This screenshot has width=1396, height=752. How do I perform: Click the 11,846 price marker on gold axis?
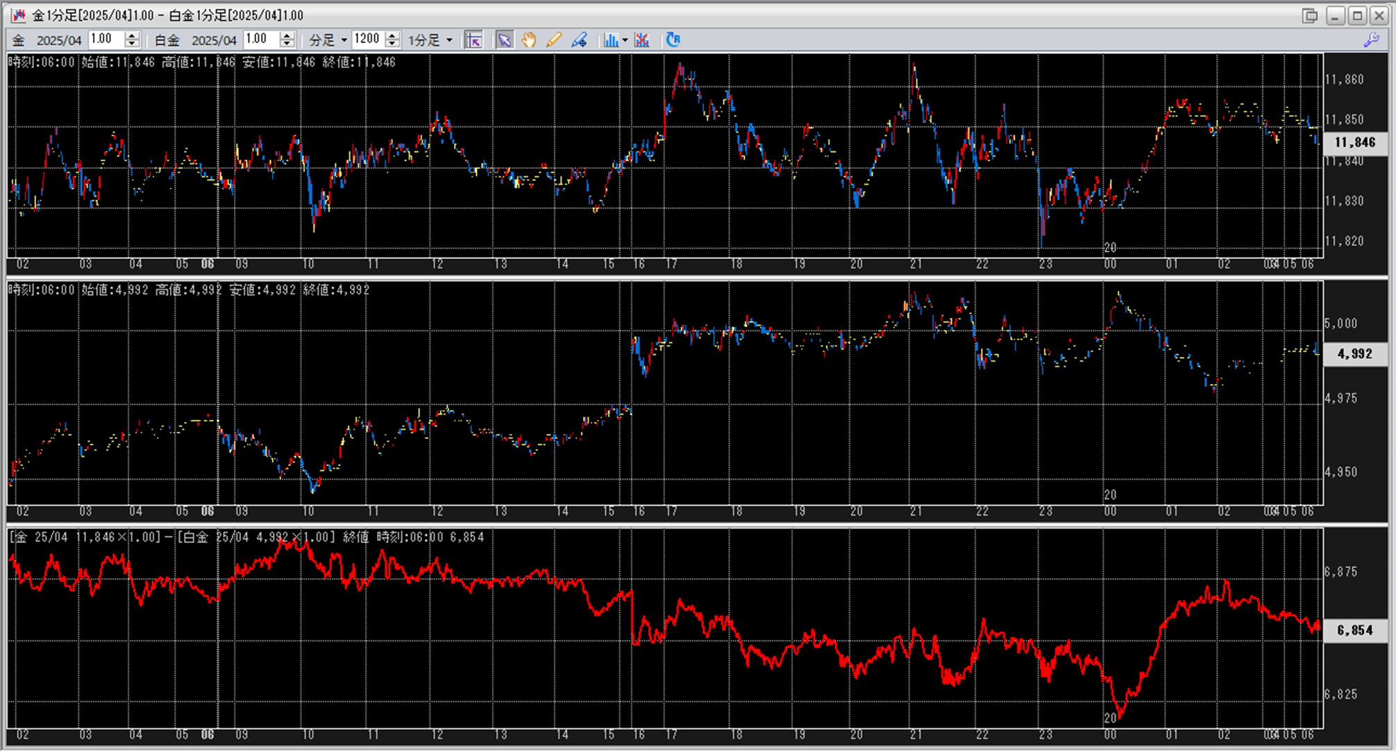(1354, 142)
